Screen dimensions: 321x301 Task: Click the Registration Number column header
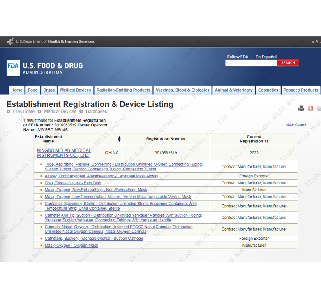[x=166, y=139]
